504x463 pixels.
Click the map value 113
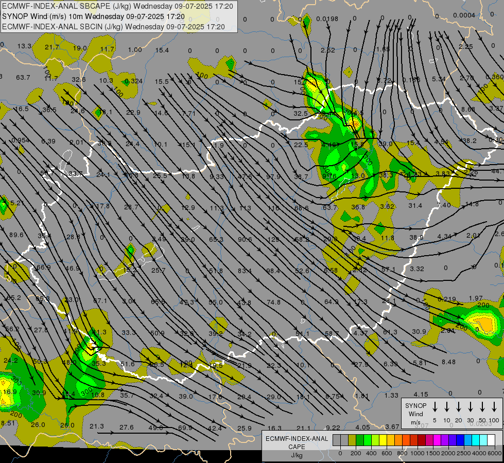(x=245, y=208)
